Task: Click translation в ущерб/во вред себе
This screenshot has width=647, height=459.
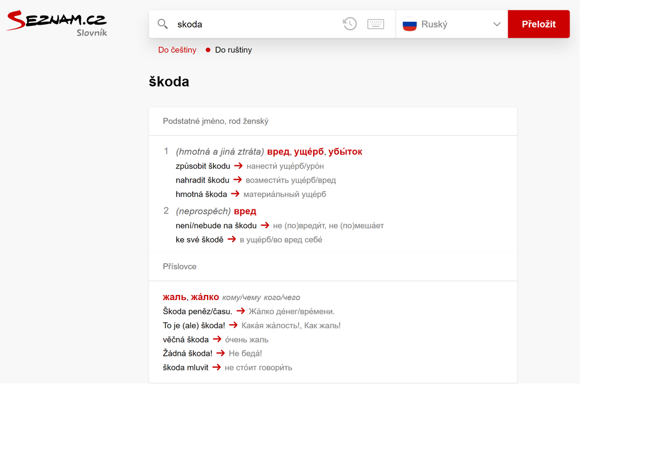Action: tap(280, 239)
